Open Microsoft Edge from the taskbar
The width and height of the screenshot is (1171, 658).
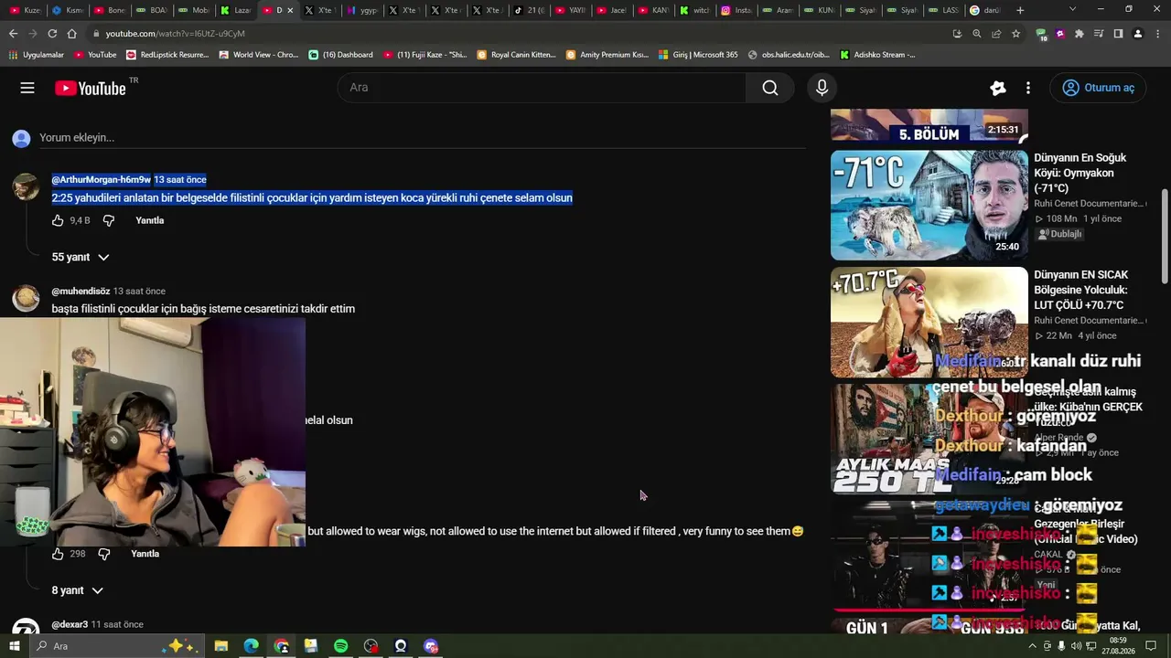pyautogui.click(x=251, y=646)
